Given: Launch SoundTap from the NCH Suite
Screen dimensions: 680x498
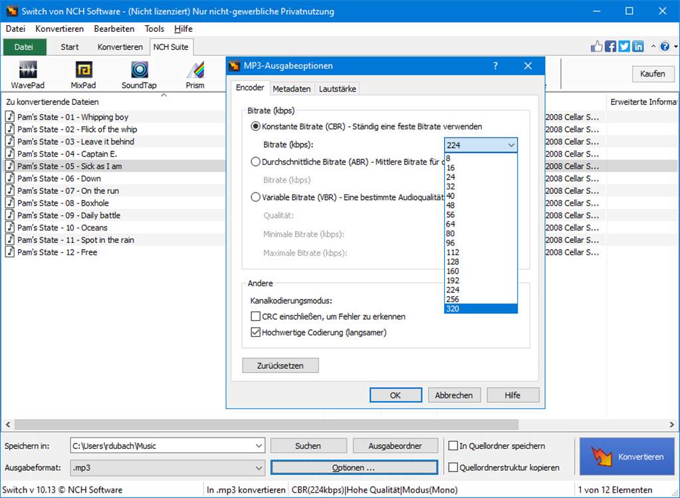Looking at the screenshot, I should (x=139, y=74).
